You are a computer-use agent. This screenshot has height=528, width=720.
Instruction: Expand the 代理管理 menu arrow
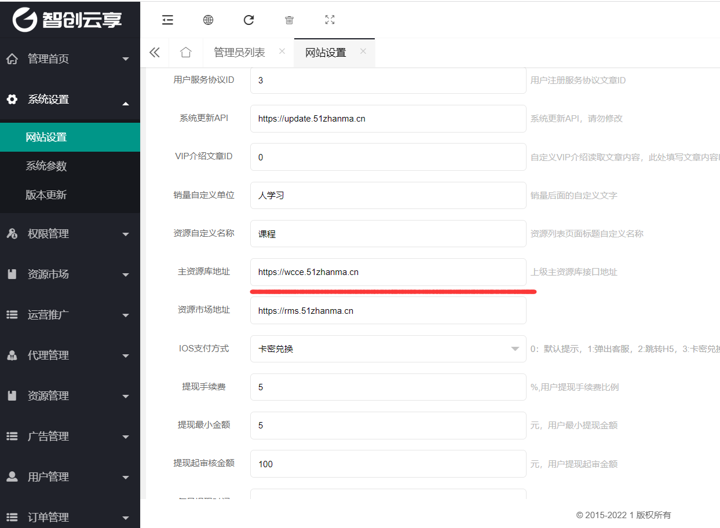click(126, 356)
